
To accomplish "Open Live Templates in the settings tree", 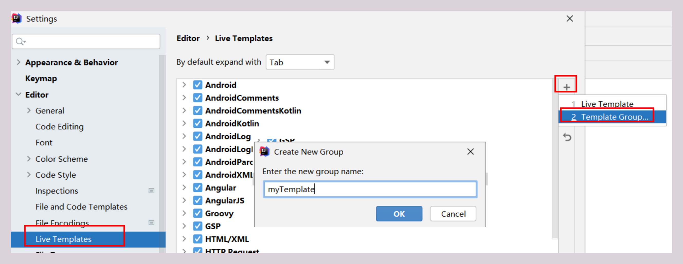I will pyautogui.click(x=63, y=239).
